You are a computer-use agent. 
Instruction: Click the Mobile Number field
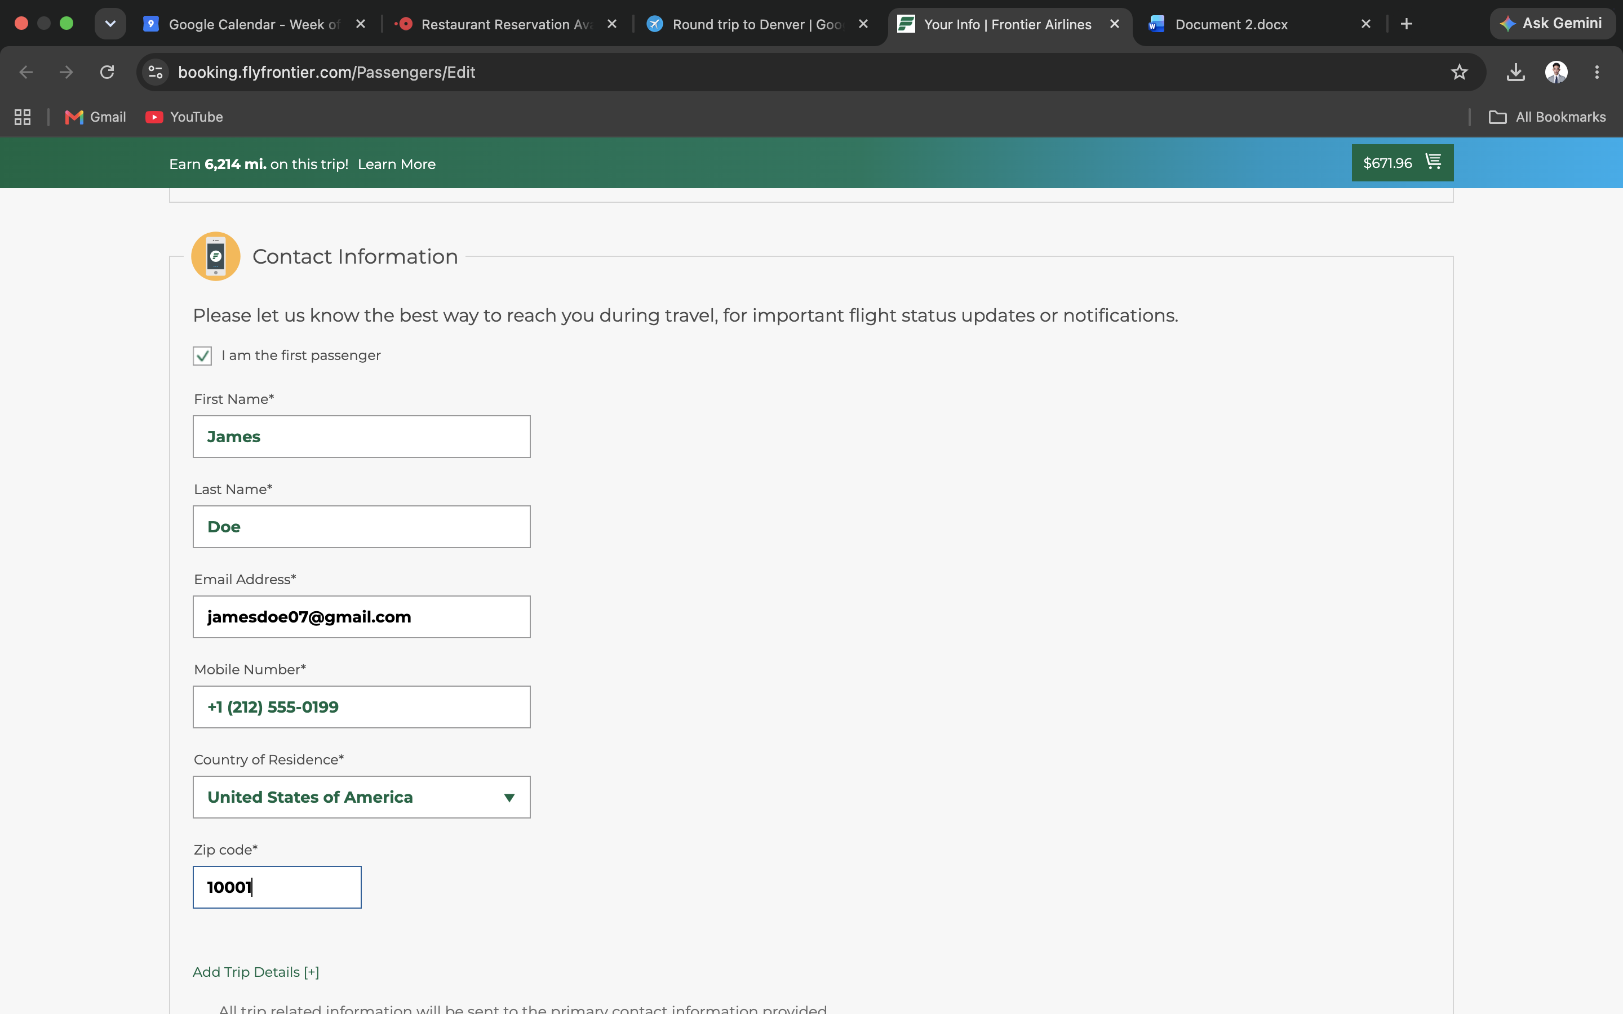361,707
